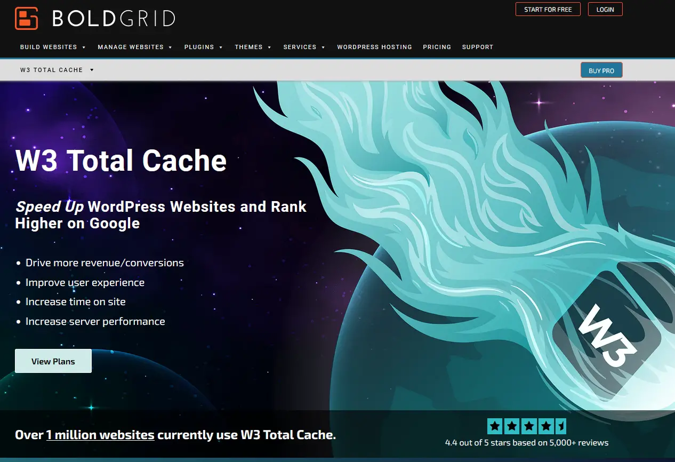
Task: Expand the Services dropdown arrow
Action: pyautogui.click(x=323, y=47)
